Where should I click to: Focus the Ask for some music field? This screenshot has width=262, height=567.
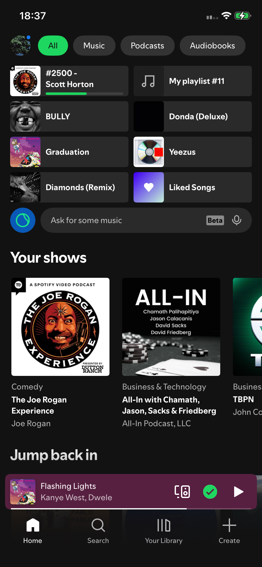click(146, 220)
